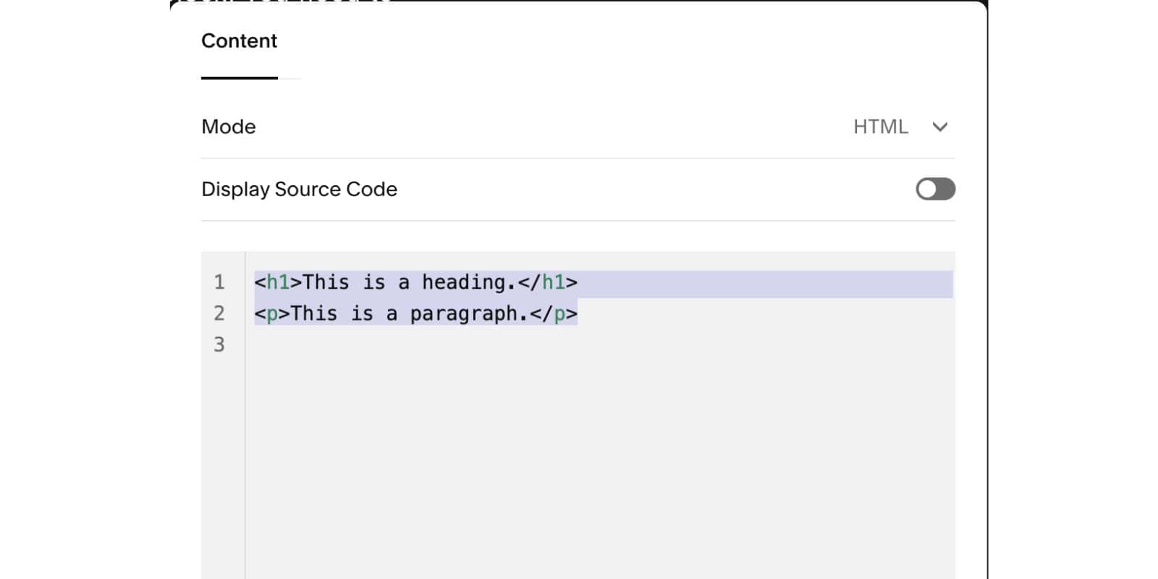Screen dimensions: 1158x579
Task: Place cursor on empty line 3
Action: (x=434, y=345)
